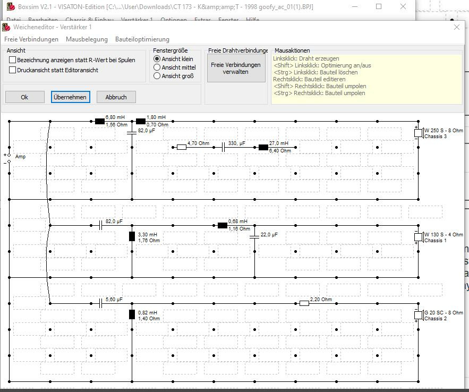Click the Amp plus terminal
This screenshot has height=392, width=469.
pos(9,155)
